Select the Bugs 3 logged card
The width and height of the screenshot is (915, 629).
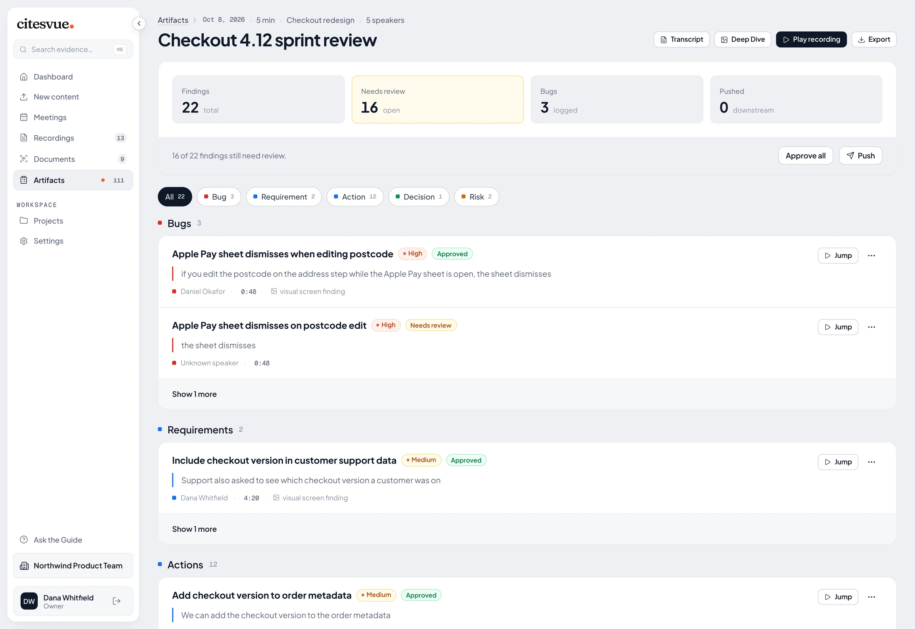tap(617, 99)
